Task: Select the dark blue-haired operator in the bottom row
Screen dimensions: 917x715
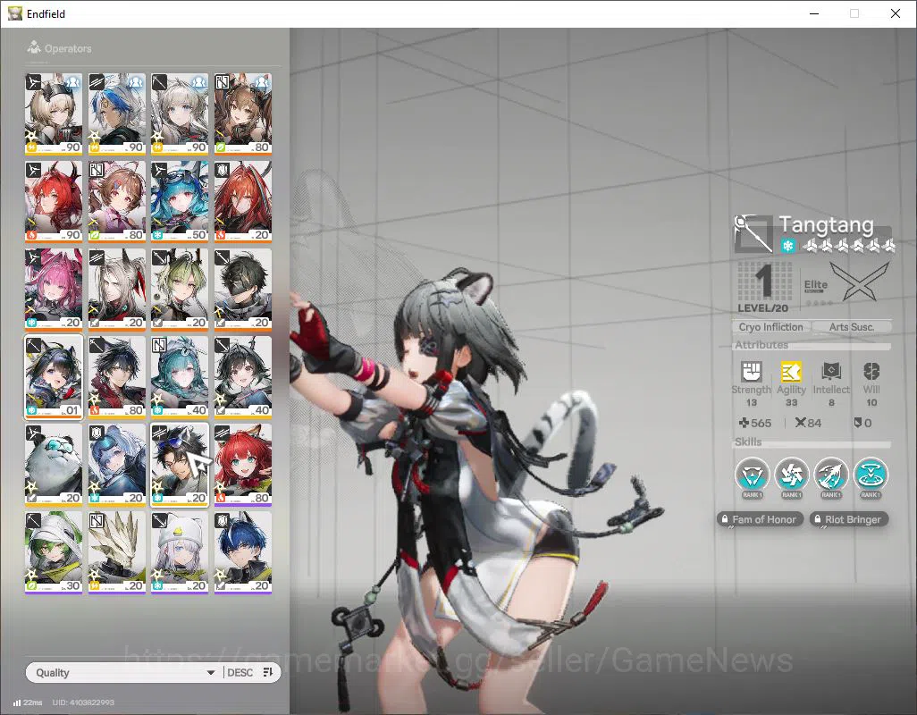Action: [243, 551]
